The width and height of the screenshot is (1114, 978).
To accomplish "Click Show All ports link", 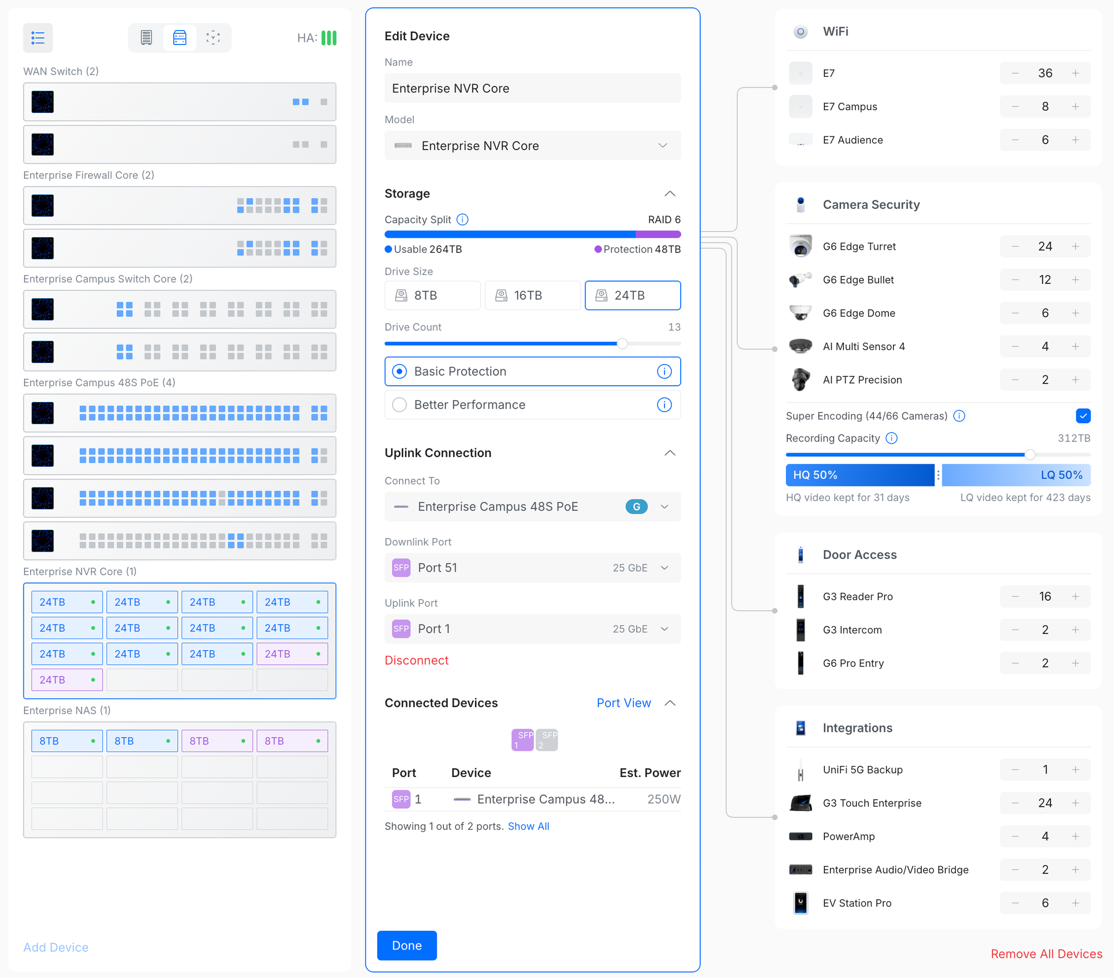I will click(529, 827).
